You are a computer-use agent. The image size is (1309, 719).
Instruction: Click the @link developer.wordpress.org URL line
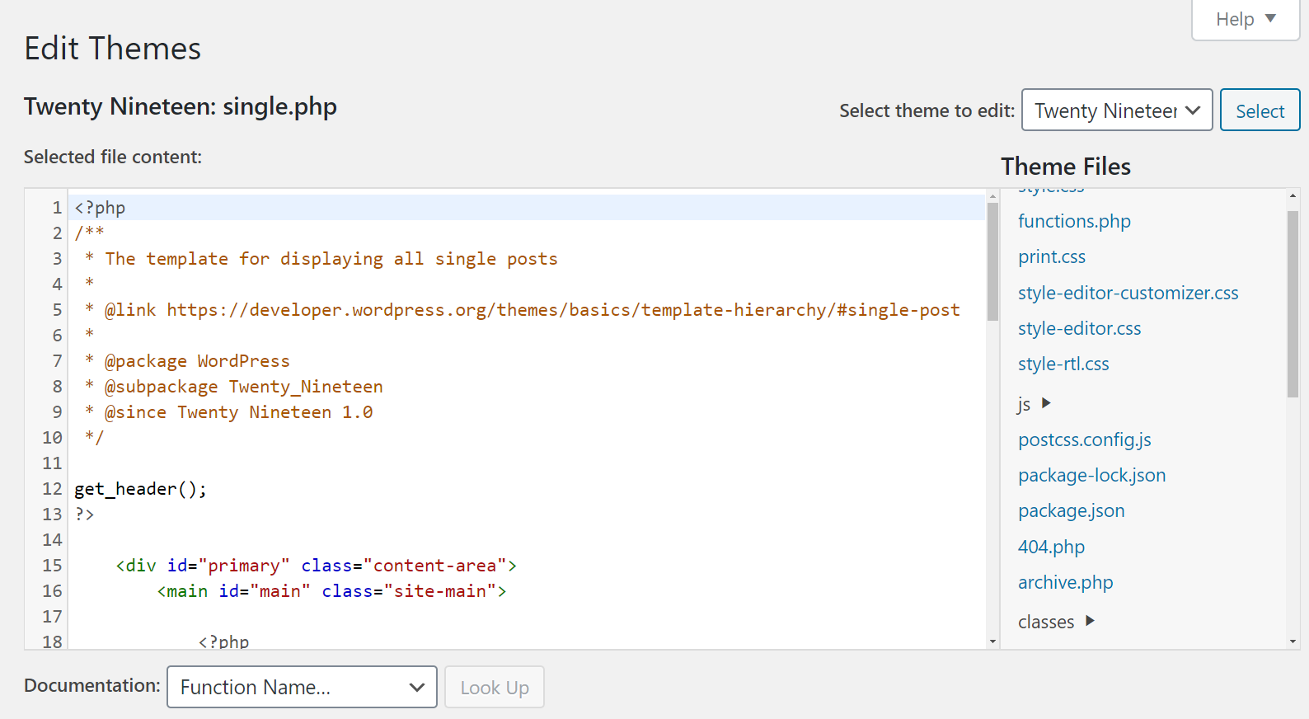pyautogui.click(x=523, y=310)
